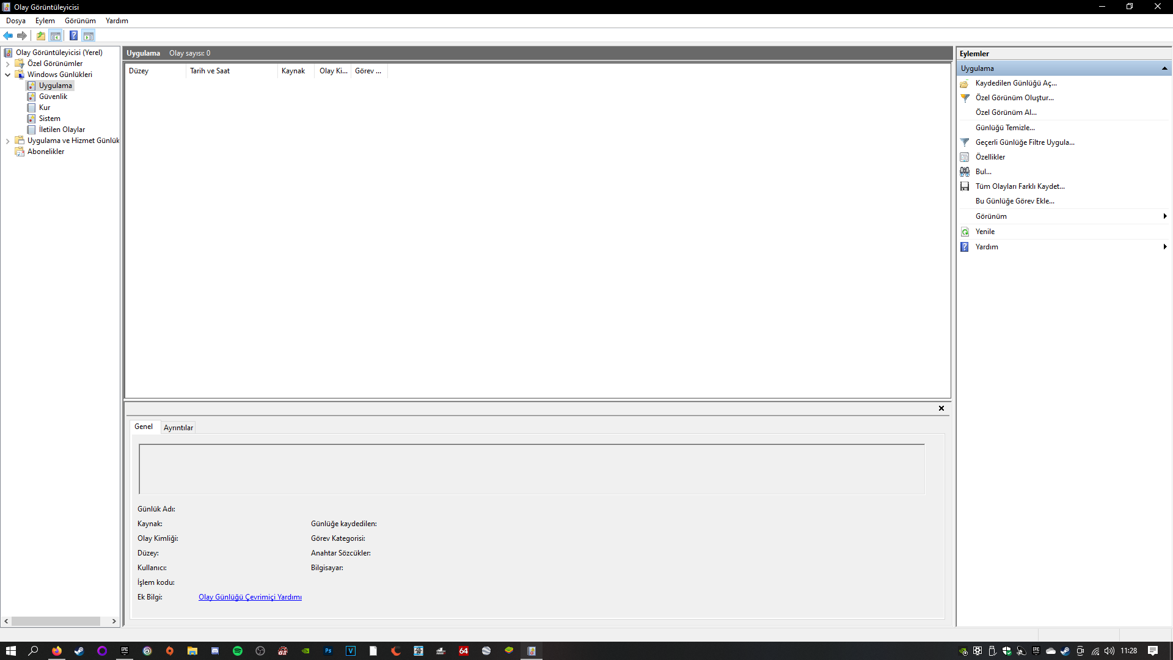Click the blue Help toolbar icon
Image resolution: width=1173 pixels, height=660 pixels.
pos(73,35)
